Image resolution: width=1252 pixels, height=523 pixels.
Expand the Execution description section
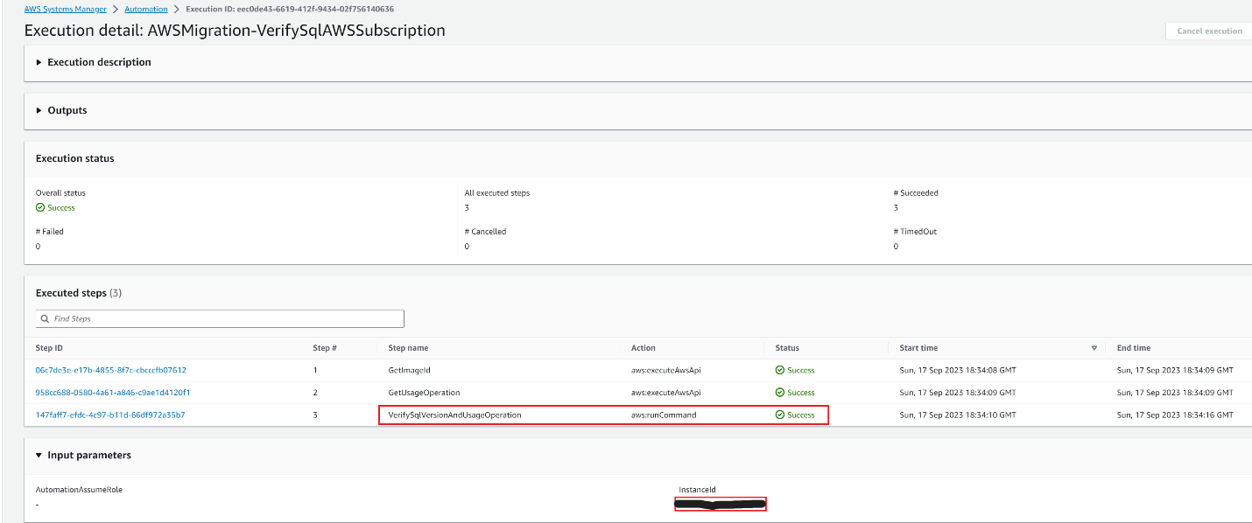pyautogui.click(x=38, y=62)
